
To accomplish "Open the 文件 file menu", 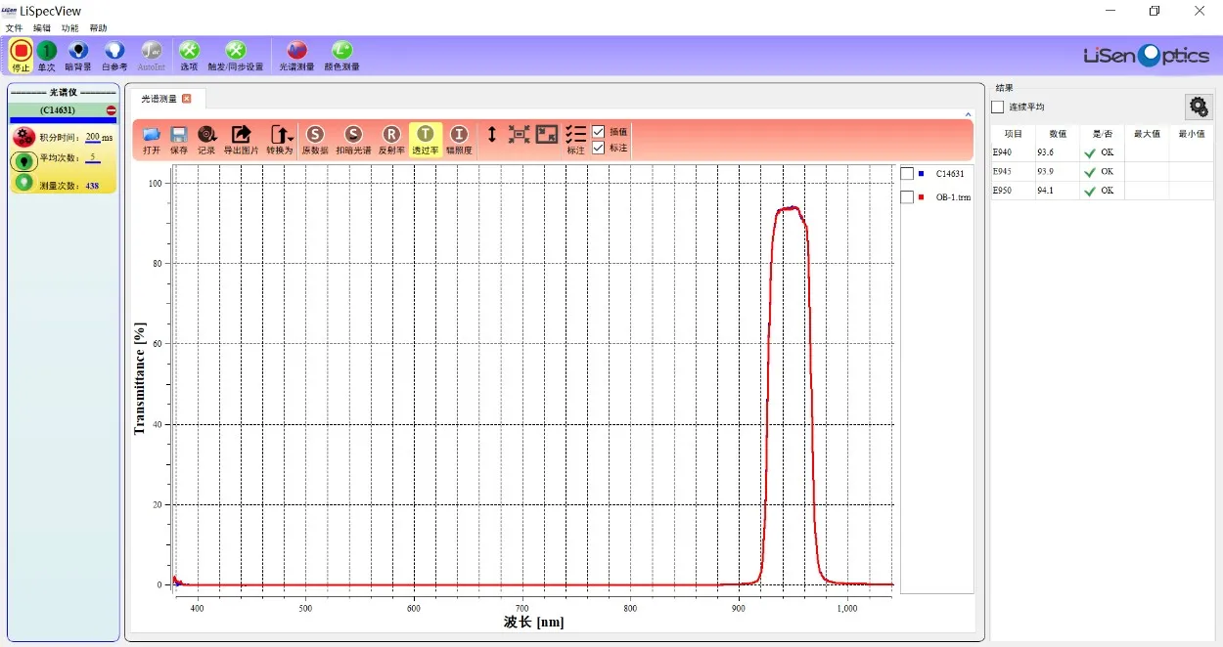I will pos(14,28).
